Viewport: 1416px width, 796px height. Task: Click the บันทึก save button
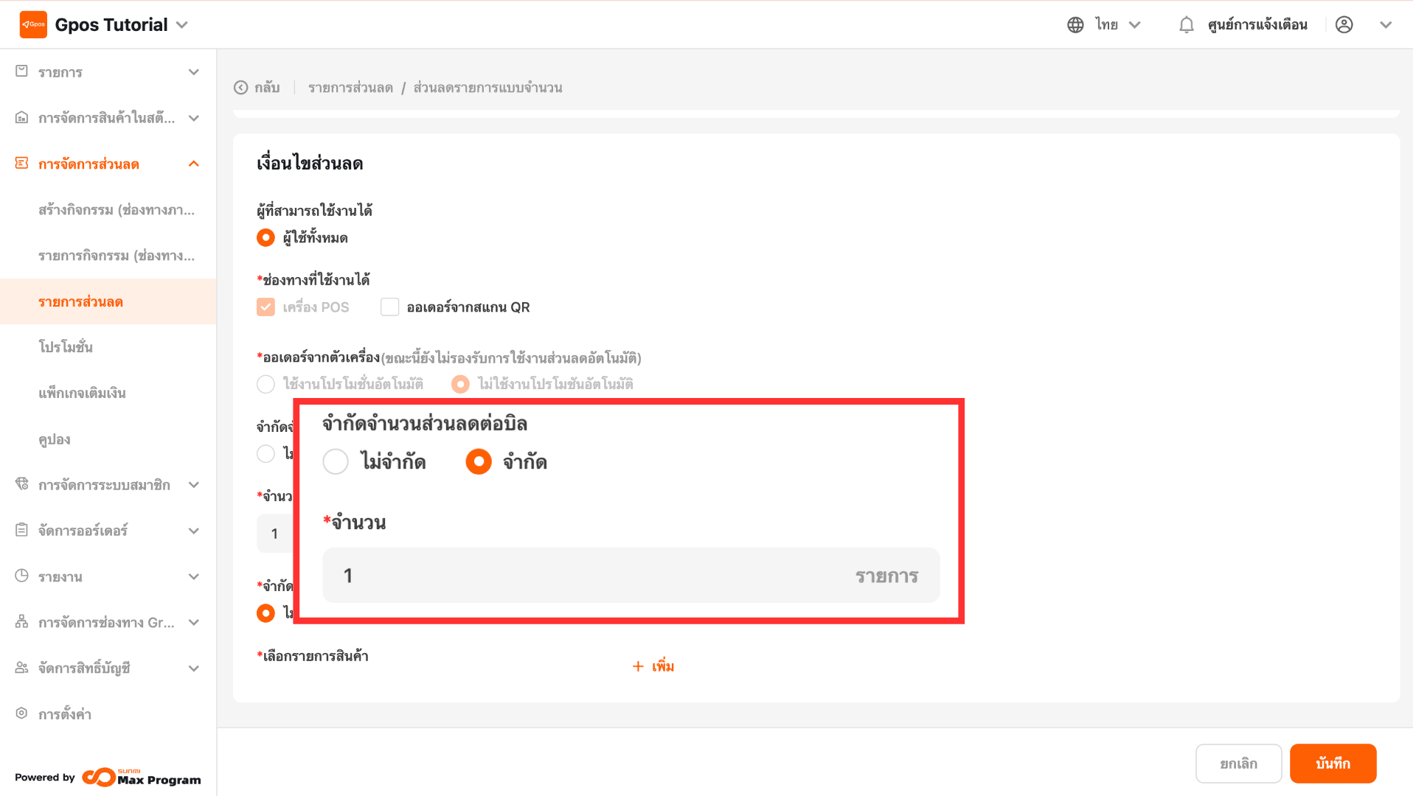click(x=1333, y=764)
